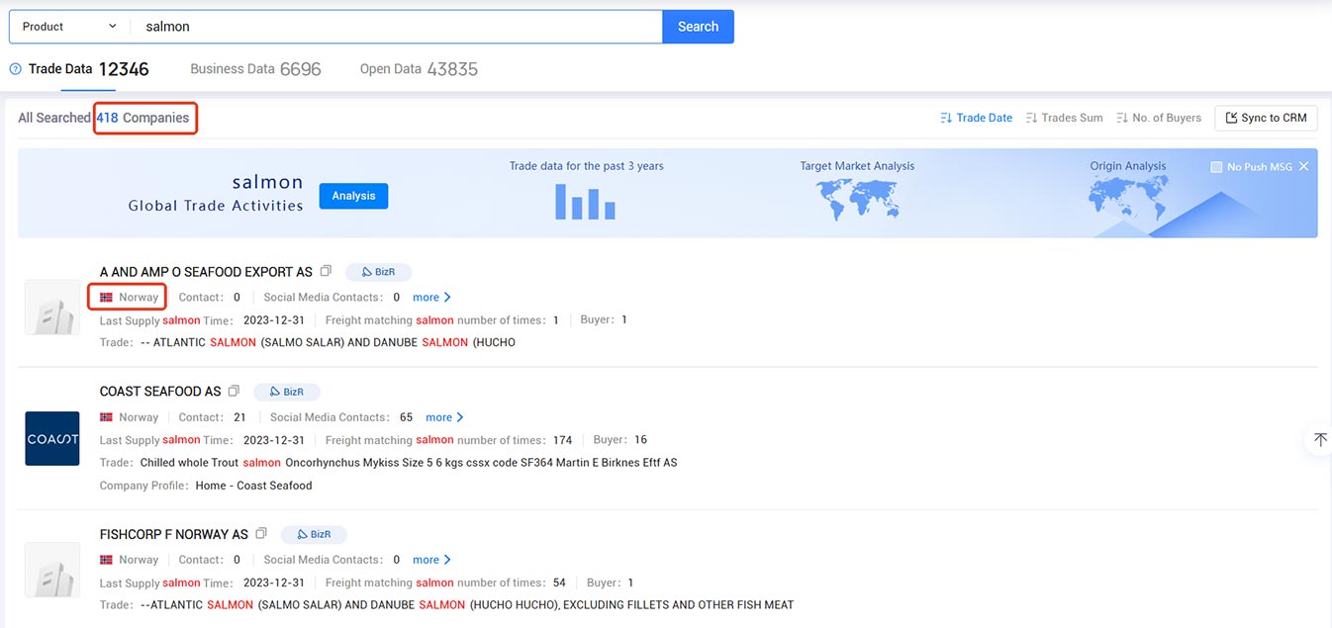Image resolution: width=1332 pixels, height=628 pixels.
Task: Click the scroll back to top icon
Action: tap(1319, 439)
